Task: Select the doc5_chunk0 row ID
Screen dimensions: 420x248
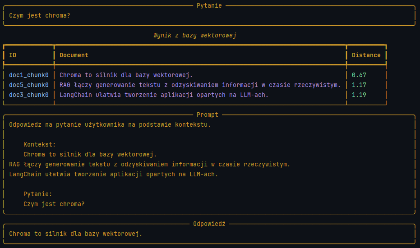Action: click(x=29, y=85)
